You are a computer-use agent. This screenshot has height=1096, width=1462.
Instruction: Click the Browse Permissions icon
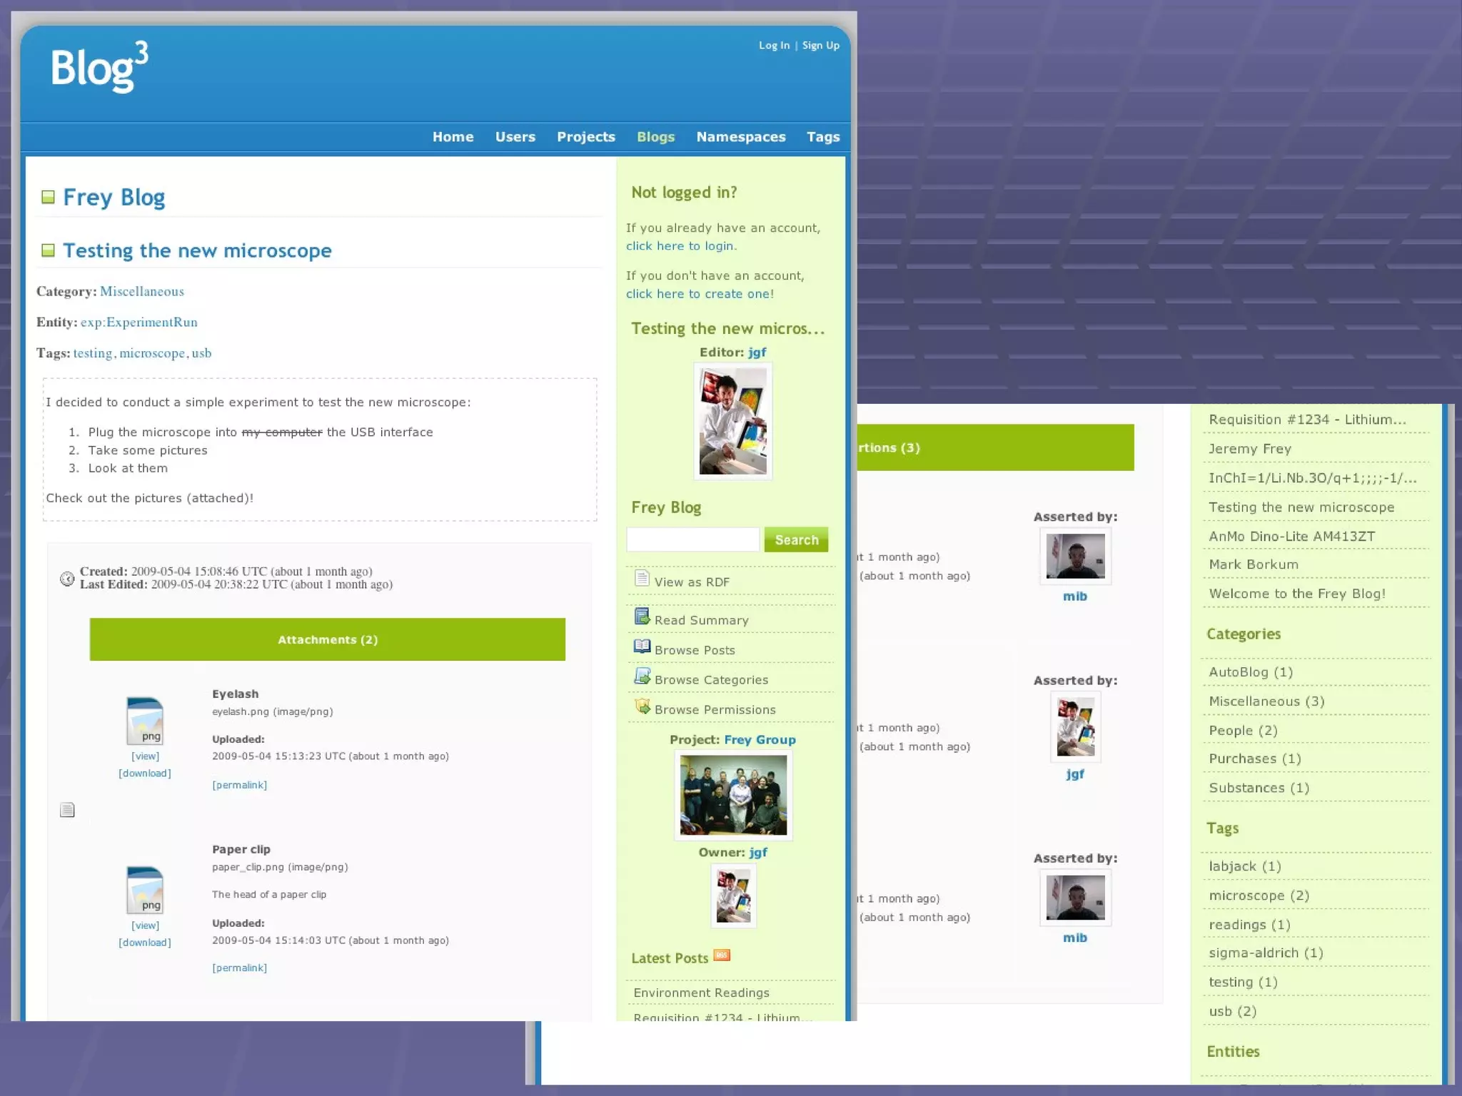pos(642,706)
